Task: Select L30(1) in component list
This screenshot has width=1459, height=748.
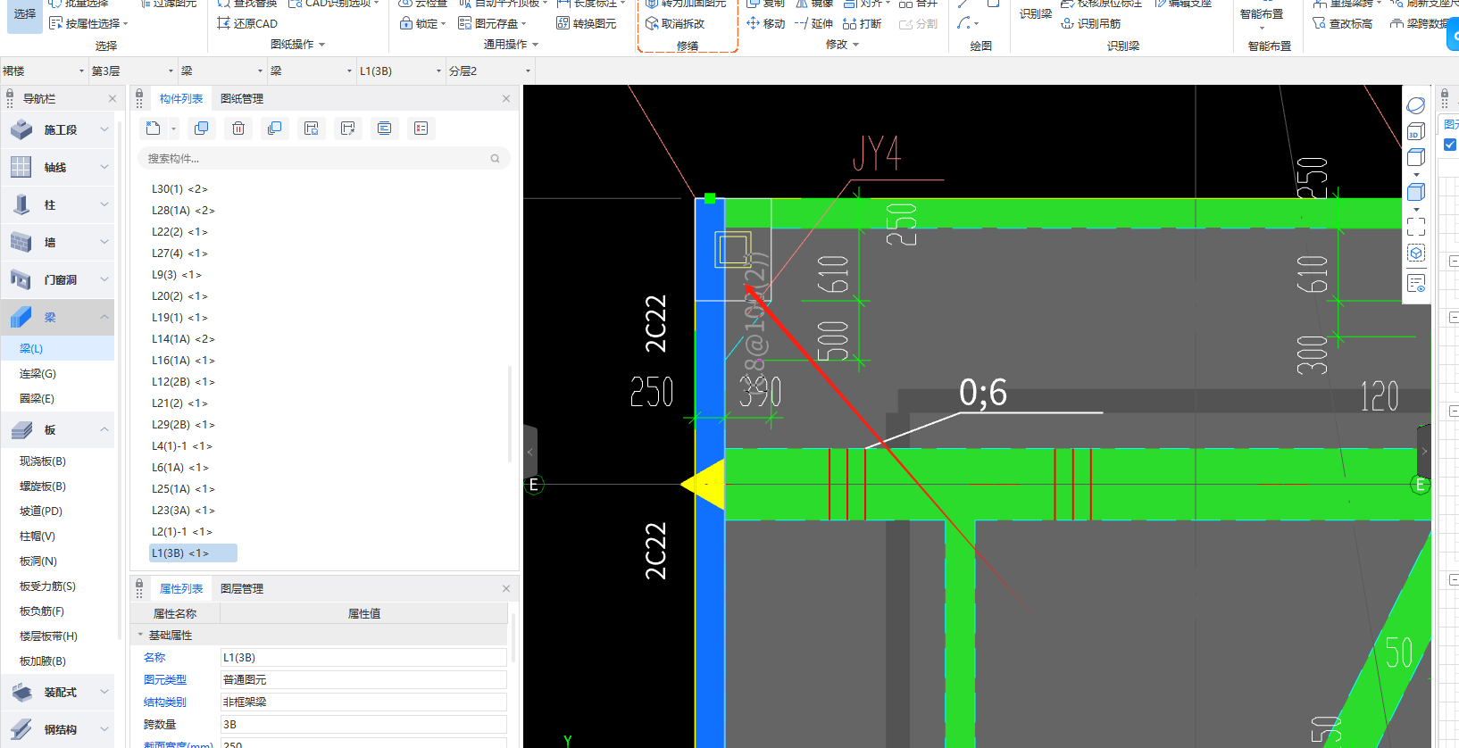Action: pyautogui.click(x=179, y=189)
